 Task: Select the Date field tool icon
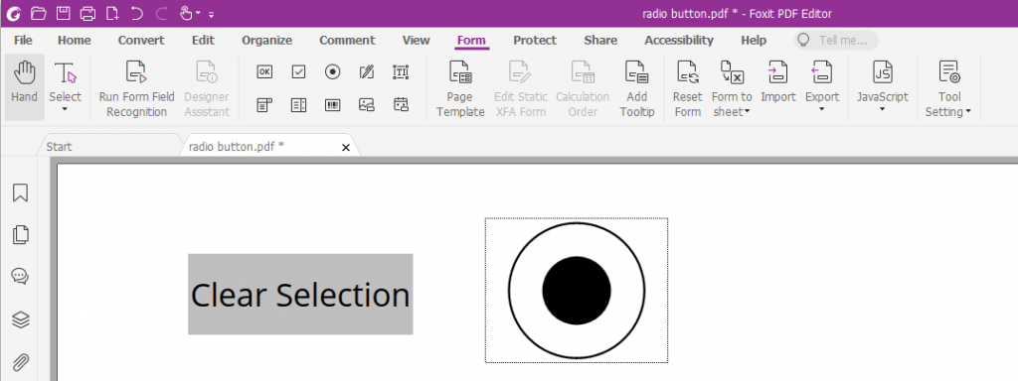pyautogui.click(x=401, y=104)
